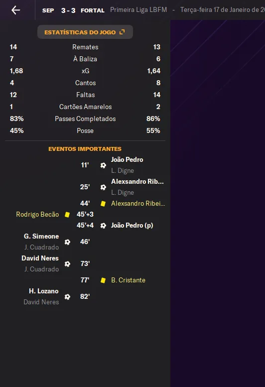This screenshot has width=265, height=387.
Task: Open the Estatísticas do Jogo pop-out icon
Action: pyautogui.click(x=122, y=32)
